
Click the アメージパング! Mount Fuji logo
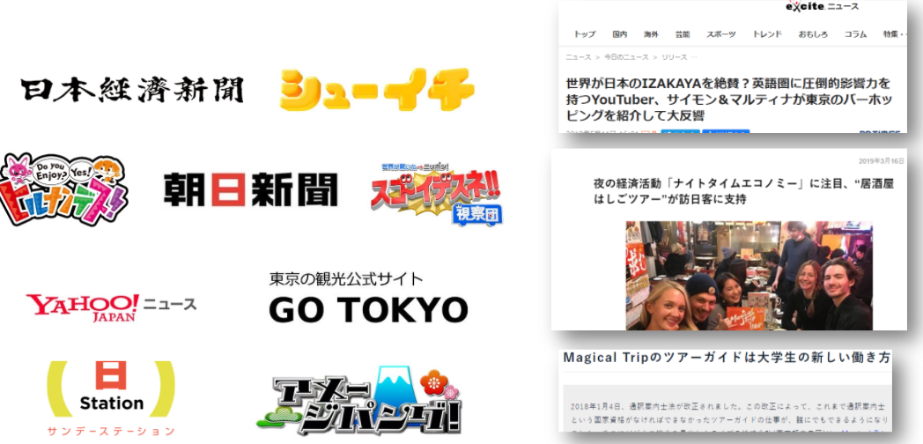[x=359, y=401]
